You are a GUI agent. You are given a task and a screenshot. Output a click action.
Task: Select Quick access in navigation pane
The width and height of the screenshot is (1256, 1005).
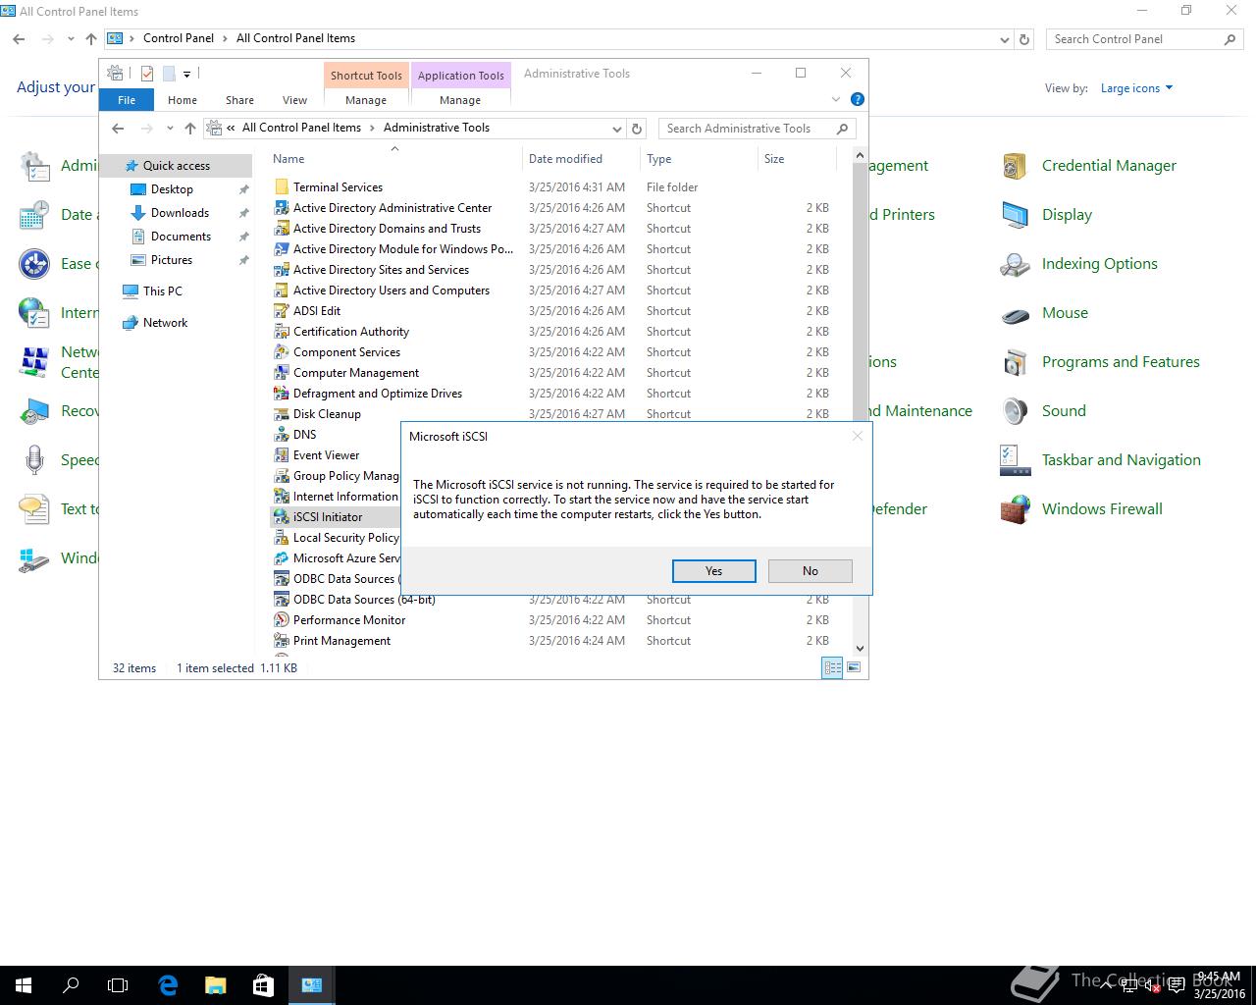tap(177, 166)
